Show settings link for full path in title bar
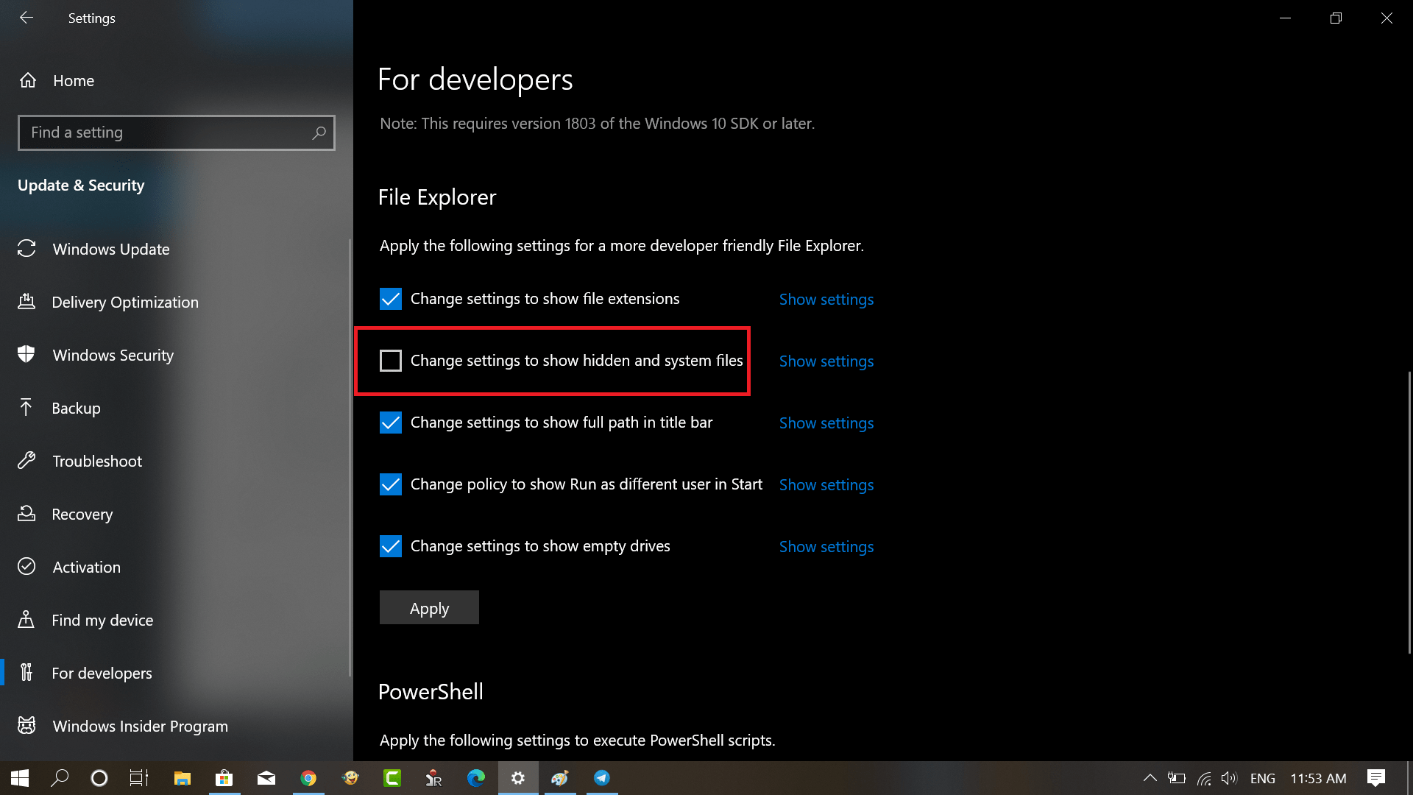1413x795 pixels. click(826, 423)
